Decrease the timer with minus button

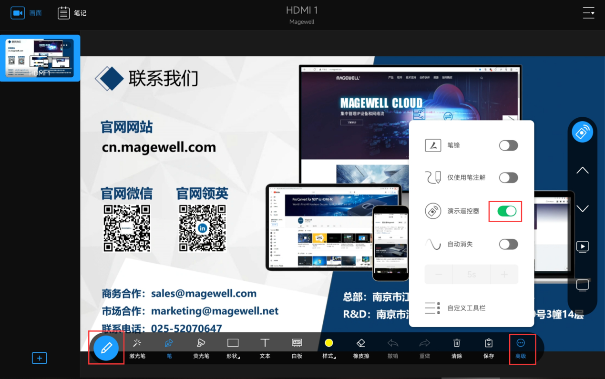(x=439, y=274)
